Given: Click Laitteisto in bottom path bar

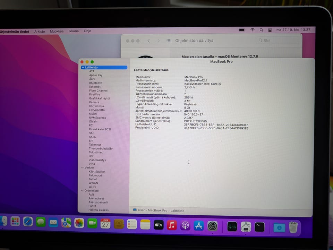Looking at the screenshot, I should click(x=177, y=211).
